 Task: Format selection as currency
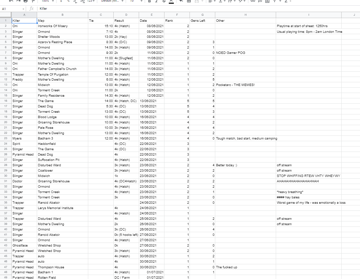pos(61,1)
